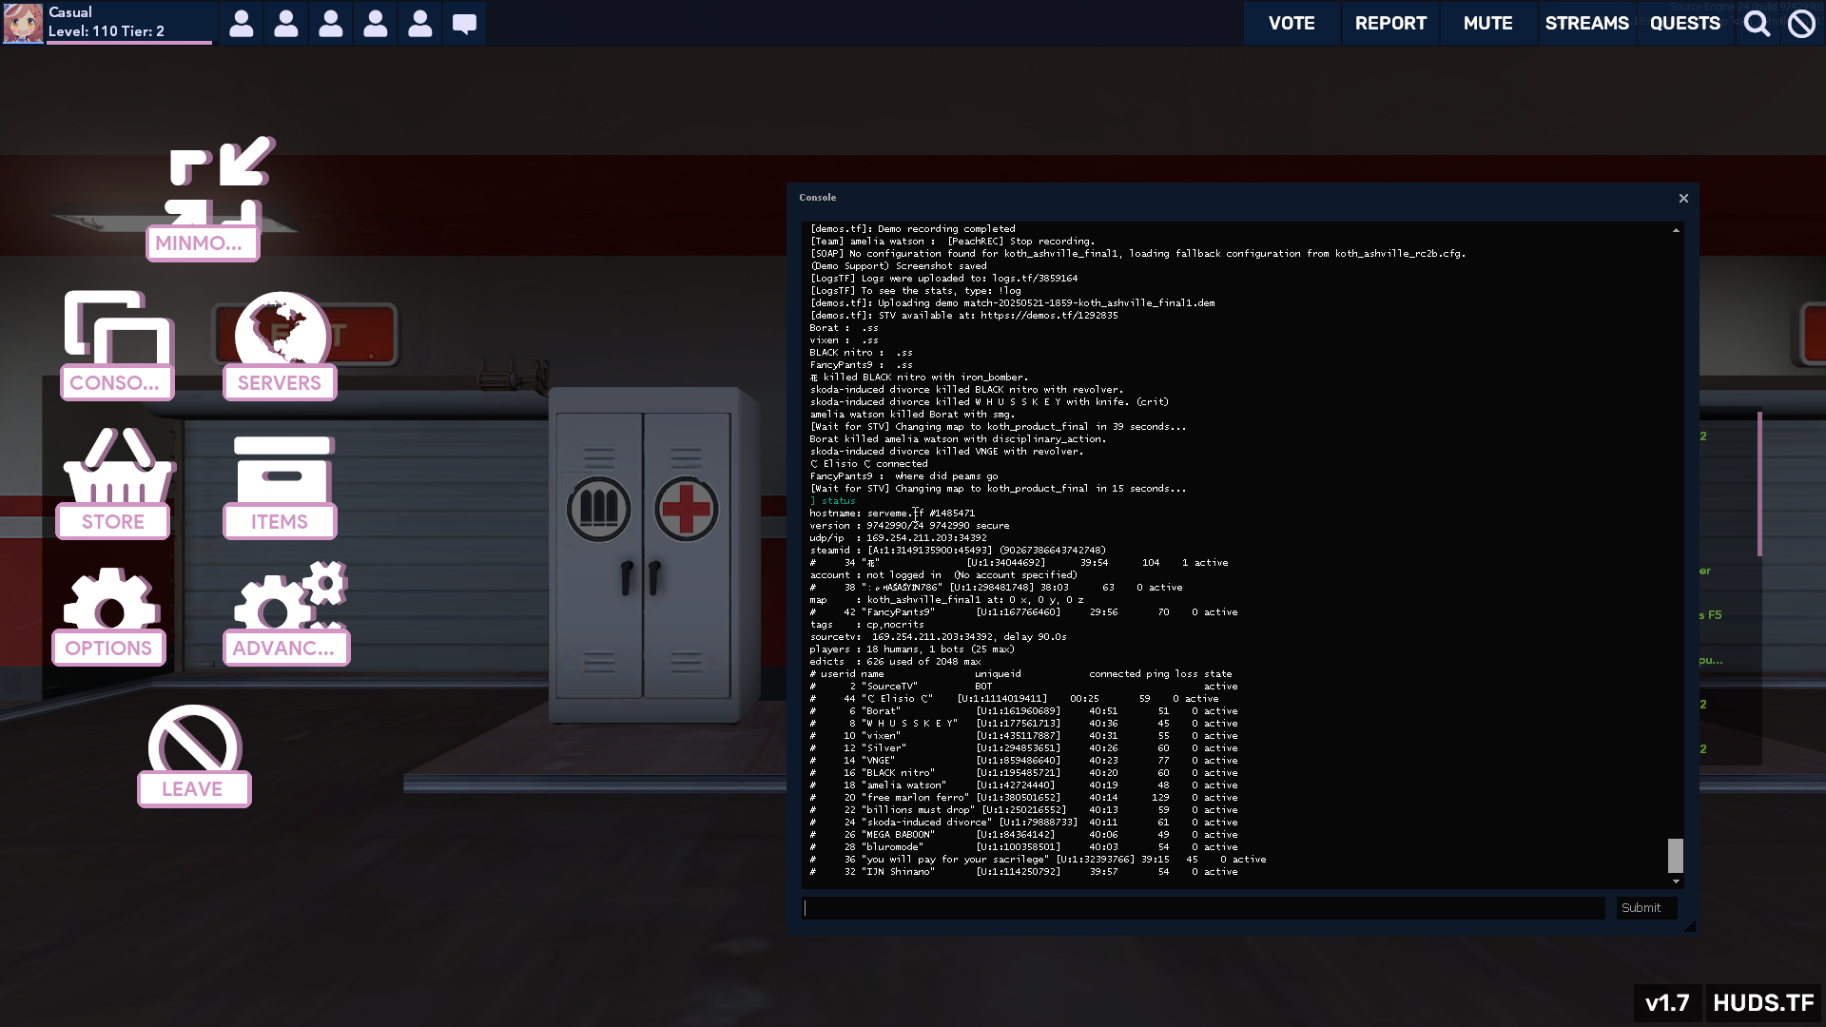This screenshot has height=1027, width=1826.
Task: Open the Store basket icon
Action: pyautogui.click(x=117, y=468)
